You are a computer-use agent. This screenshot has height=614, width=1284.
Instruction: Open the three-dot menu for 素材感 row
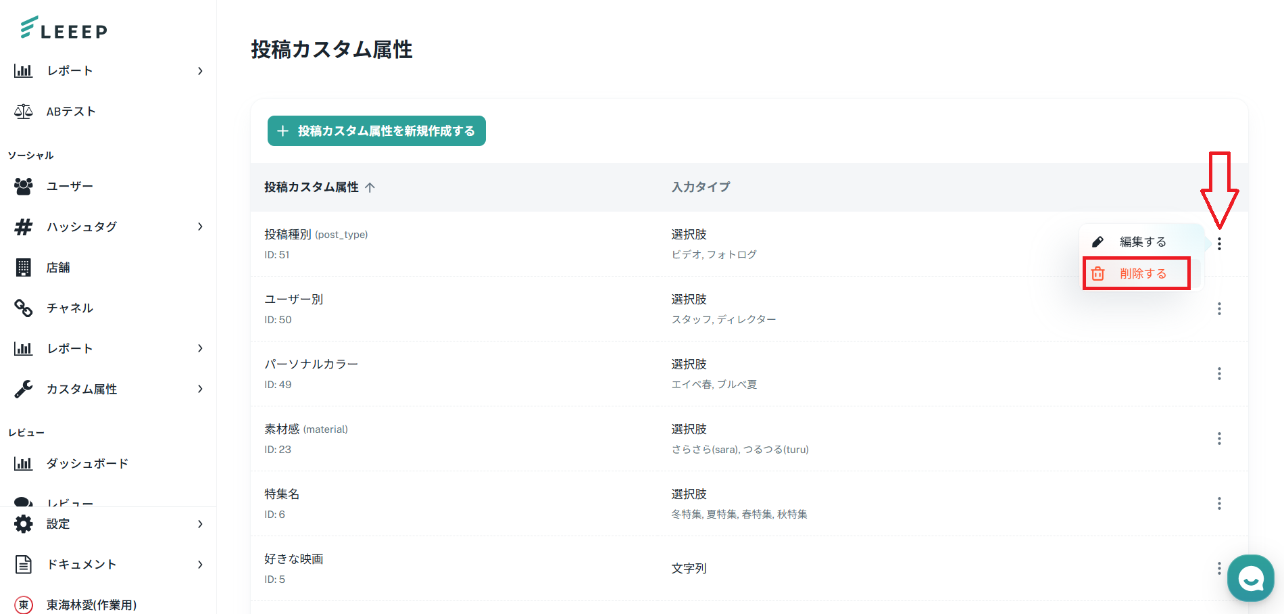click(x=1219, y=439)
